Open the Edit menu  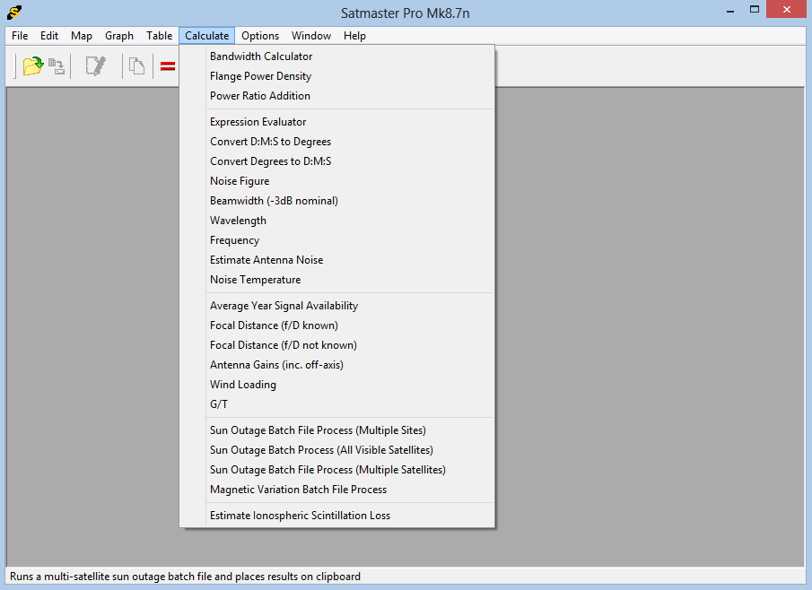pos(49,36)
